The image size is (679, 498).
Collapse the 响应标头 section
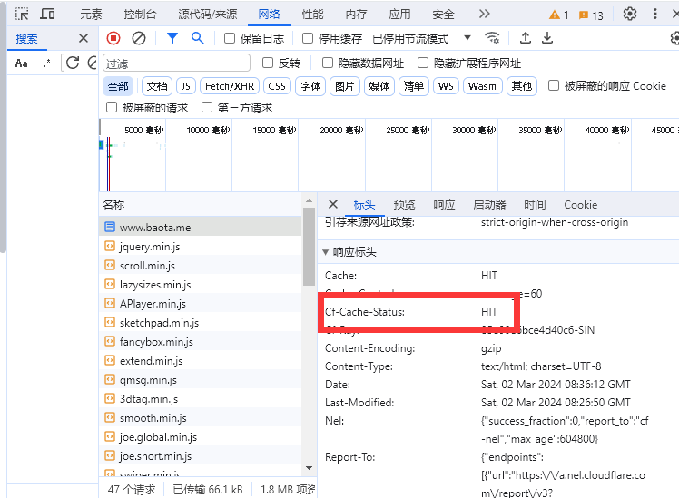point(327,252)
